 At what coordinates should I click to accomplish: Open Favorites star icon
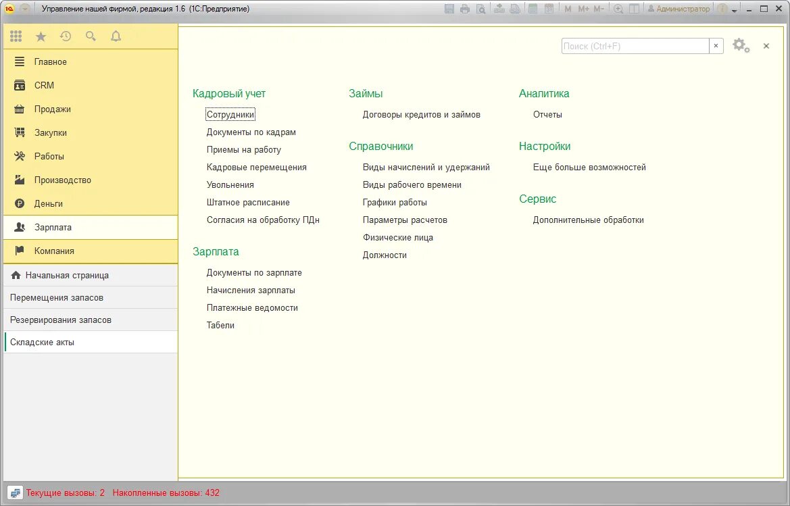point(41,36)
